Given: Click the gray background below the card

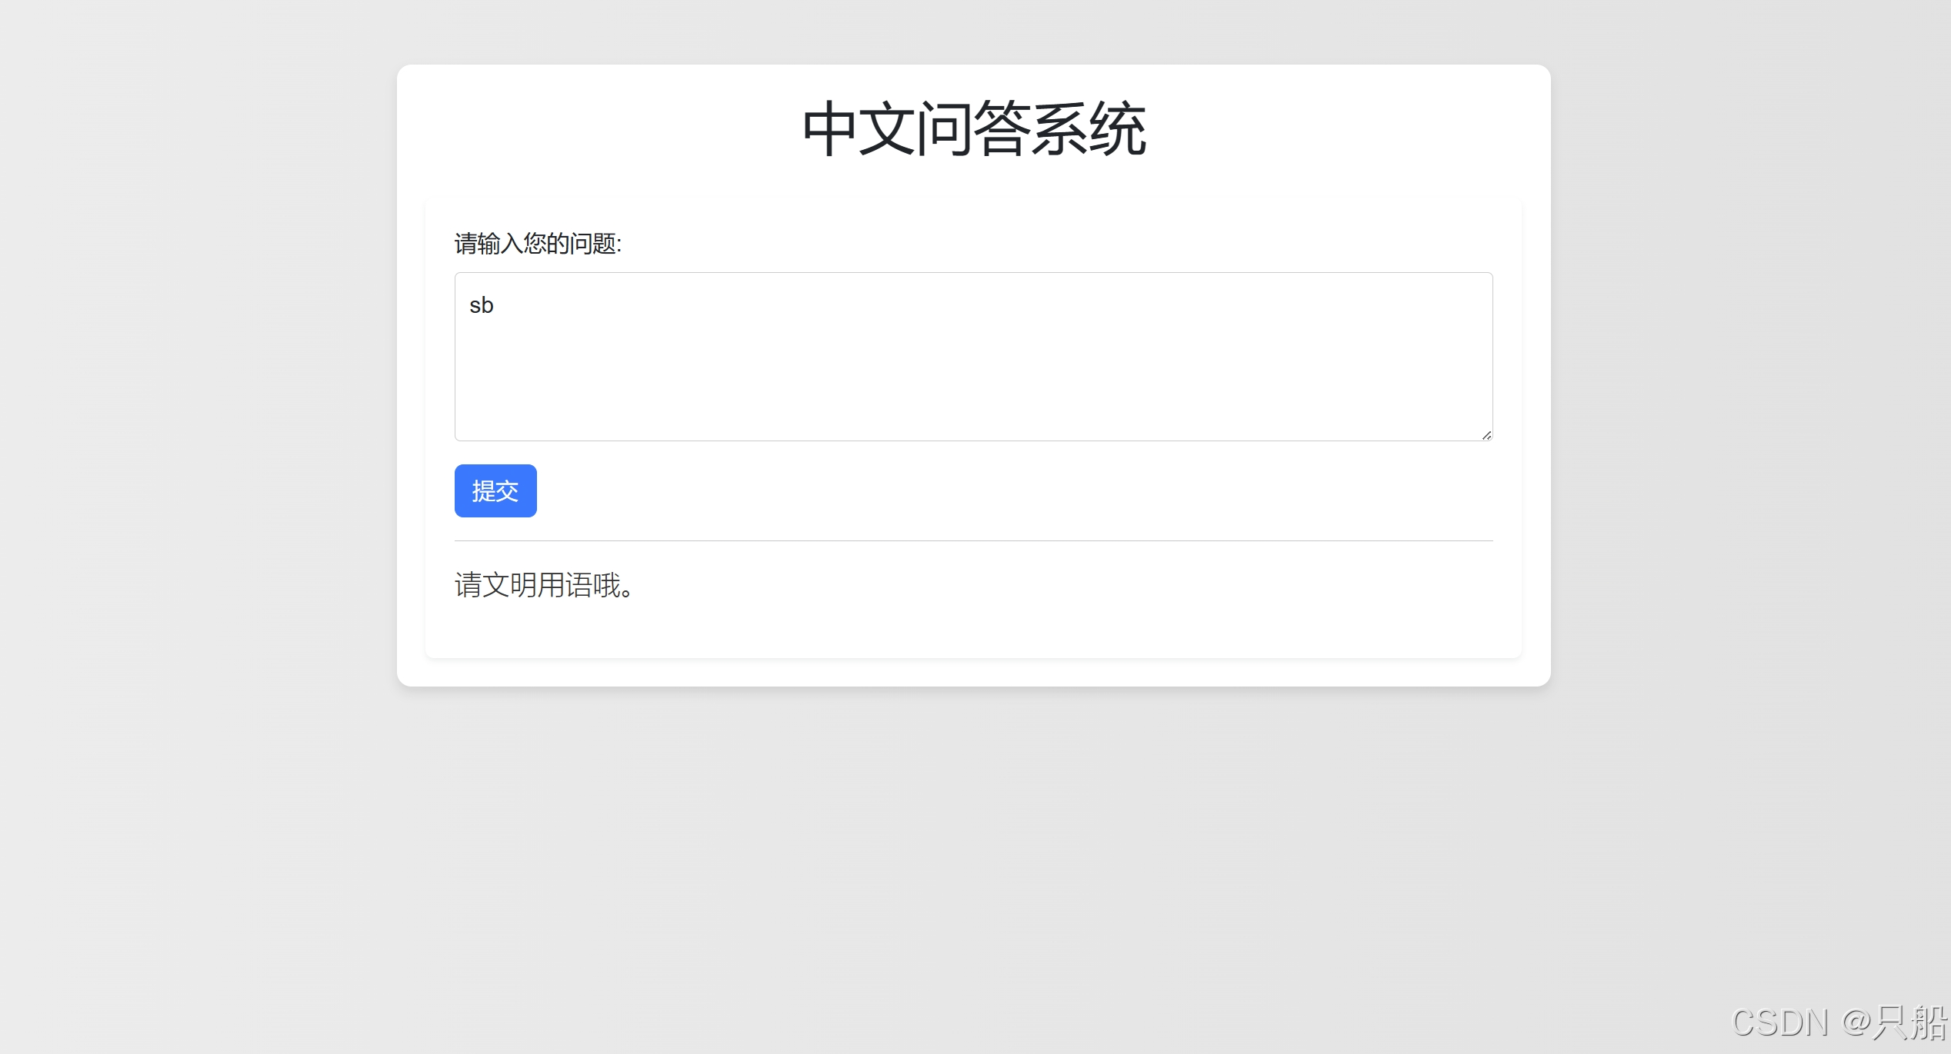Looking at the screenshot, I should [973, 846].
